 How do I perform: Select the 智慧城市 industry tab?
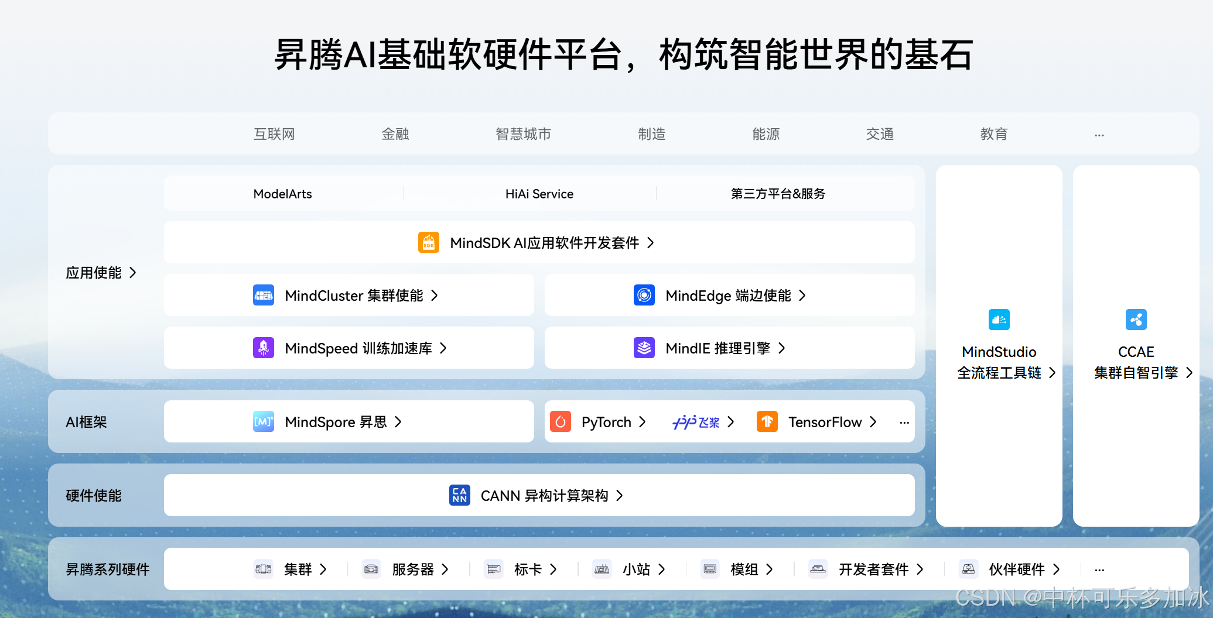pyautogui.click(x=523, y=133)
